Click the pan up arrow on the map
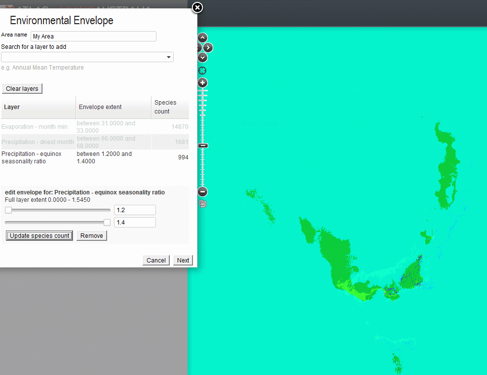The image size is (487, 375). [202, 37]
